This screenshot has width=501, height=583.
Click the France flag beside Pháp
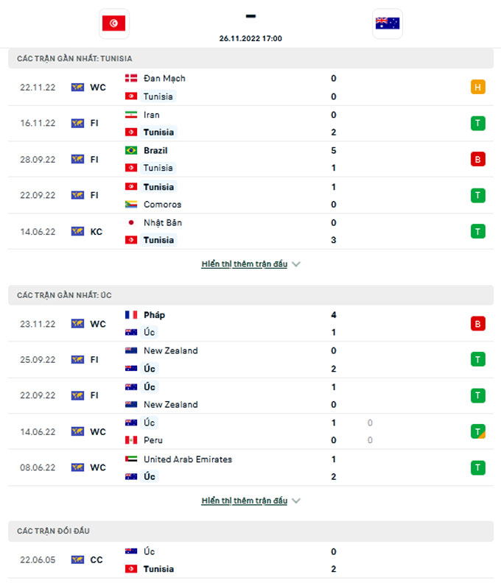click(x=131, y=315)
